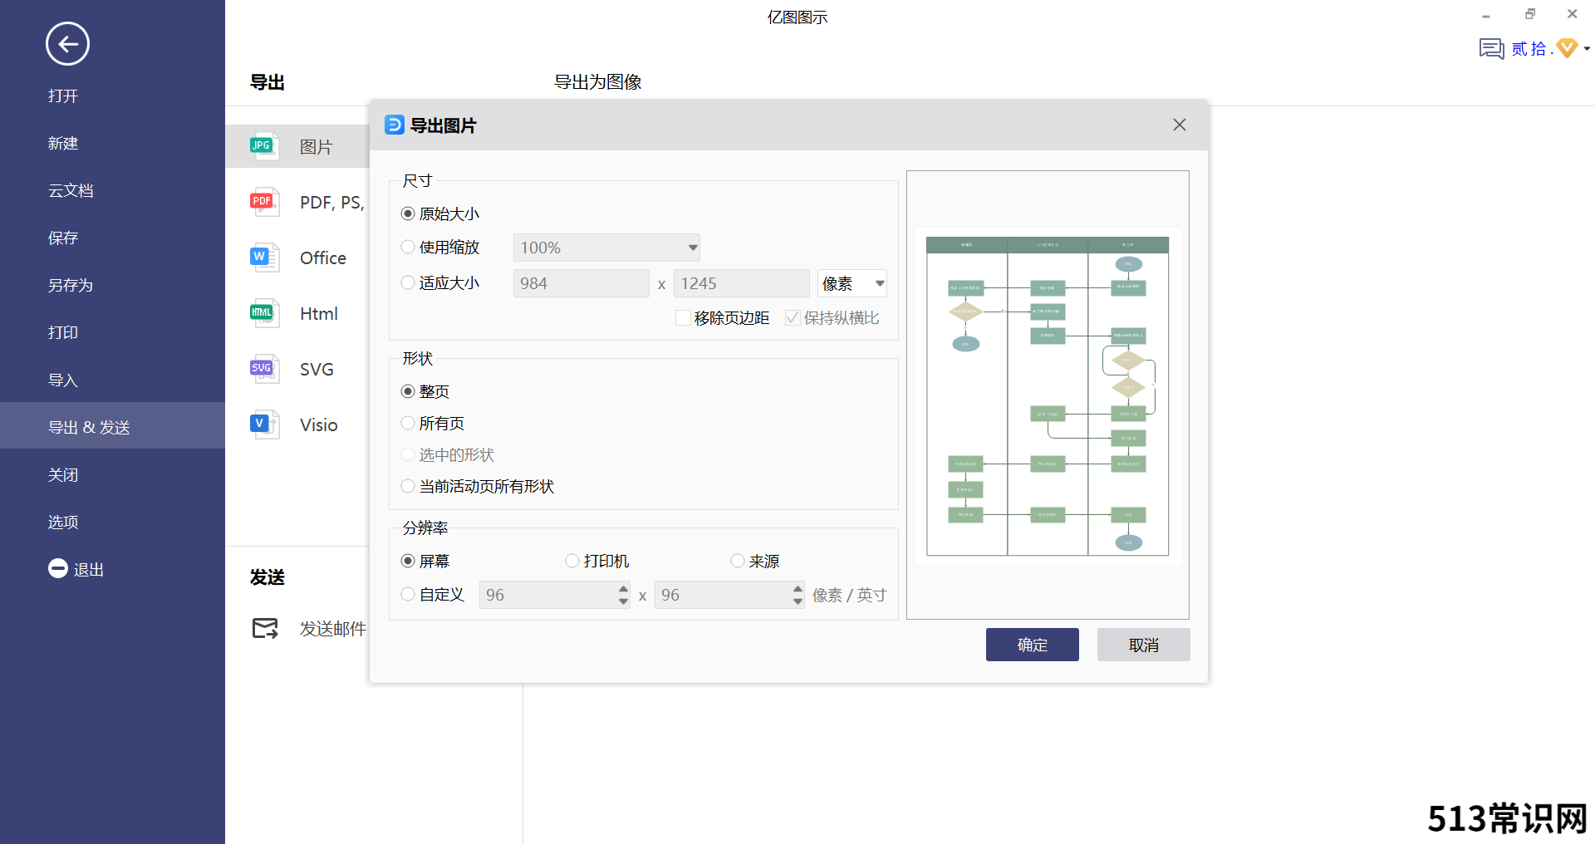Expand user account dropdown arrow
This screenshot has width=1595, height=844.
[1587, 49]
